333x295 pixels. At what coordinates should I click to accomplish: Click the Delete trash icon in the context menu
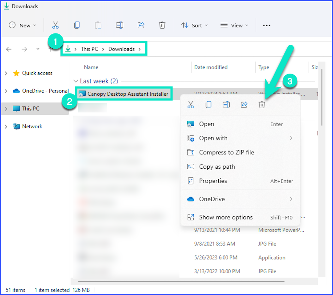click(262, 105)
